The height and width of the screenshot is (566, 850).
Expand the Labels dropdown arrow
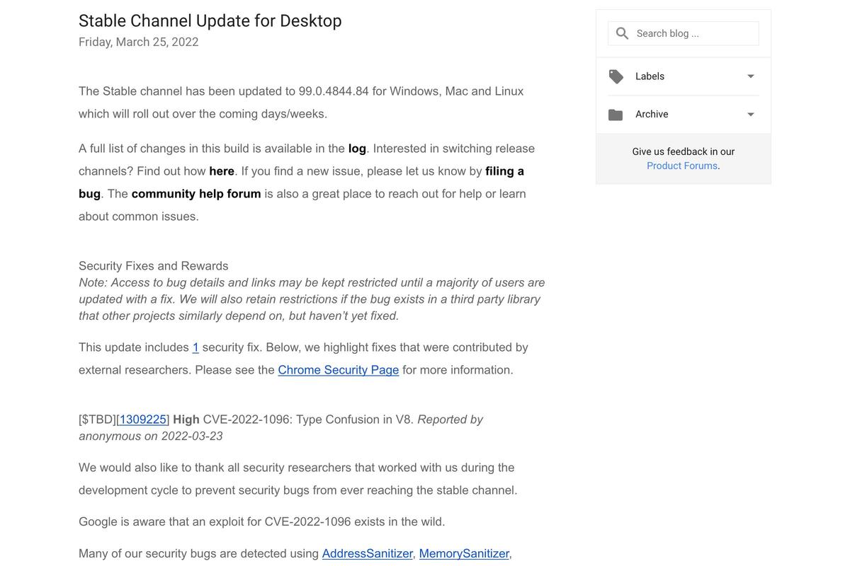pyautogui.click(x=751, y=76)
